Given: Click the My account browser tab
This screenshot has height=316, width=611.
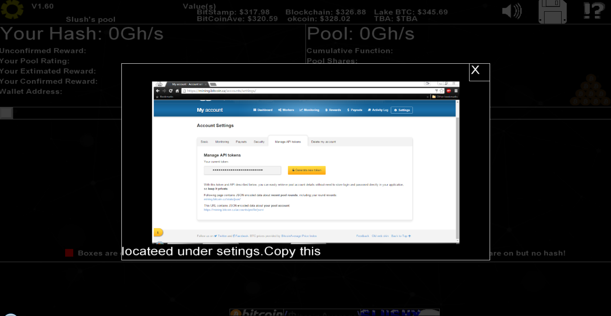Looking at the screenshot, I should 188,84.
